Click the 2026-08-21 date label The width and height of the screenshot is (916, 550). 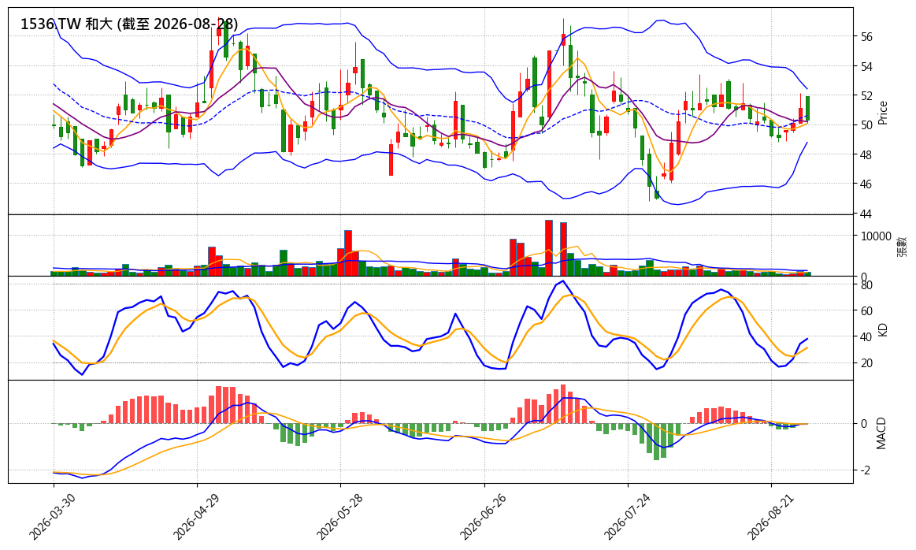click(770, 516)
